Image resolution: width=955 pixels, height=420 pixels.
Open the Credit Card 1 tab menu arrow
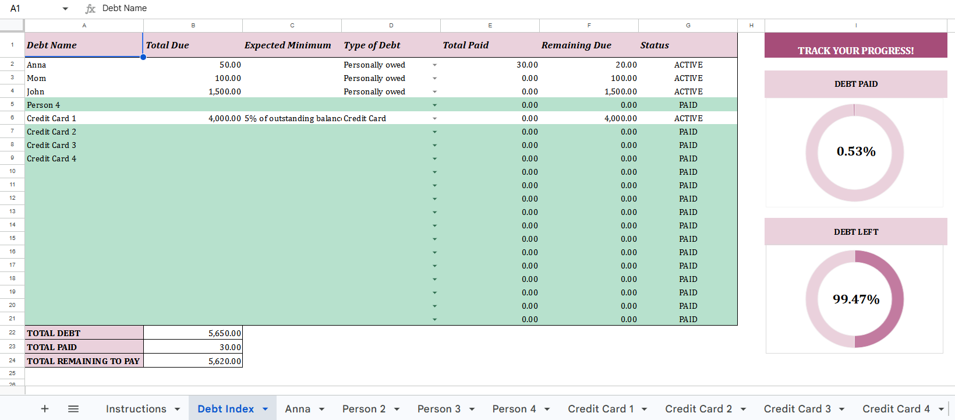pos(645,409)
